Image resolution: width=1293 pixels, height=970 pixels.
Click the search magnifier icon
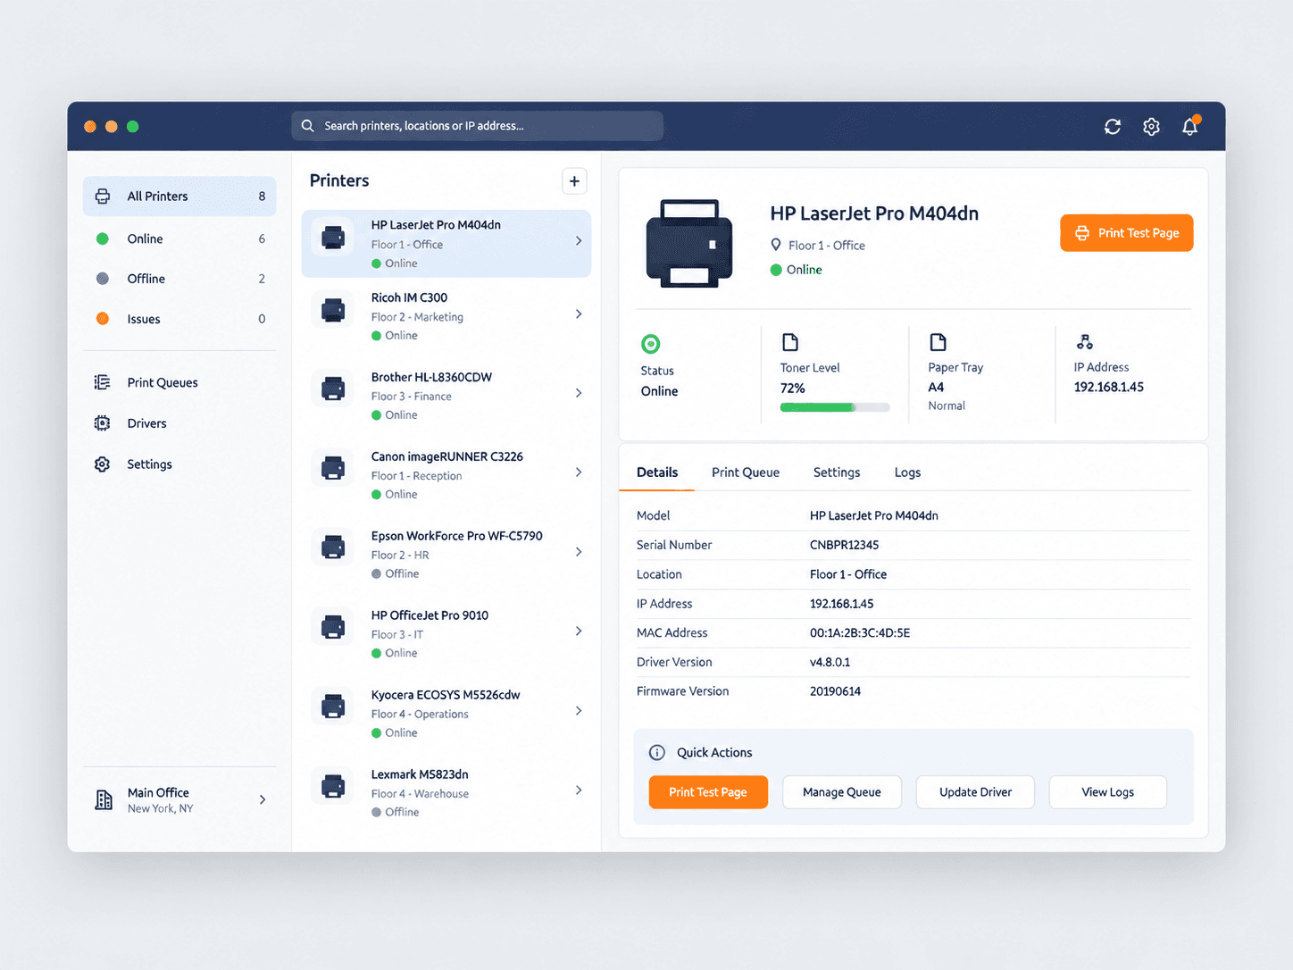pyautogui.click(x=308, y=126)
